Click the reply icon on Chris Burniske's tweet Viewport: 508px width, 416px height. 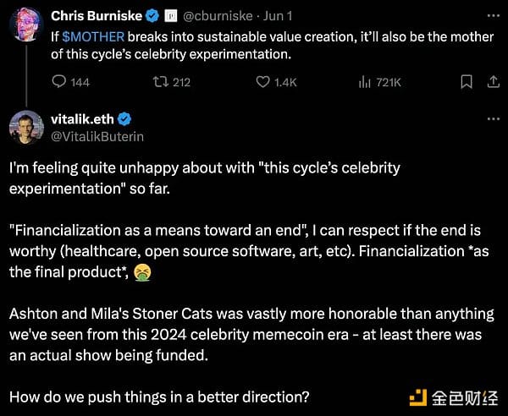coord(59,82)
